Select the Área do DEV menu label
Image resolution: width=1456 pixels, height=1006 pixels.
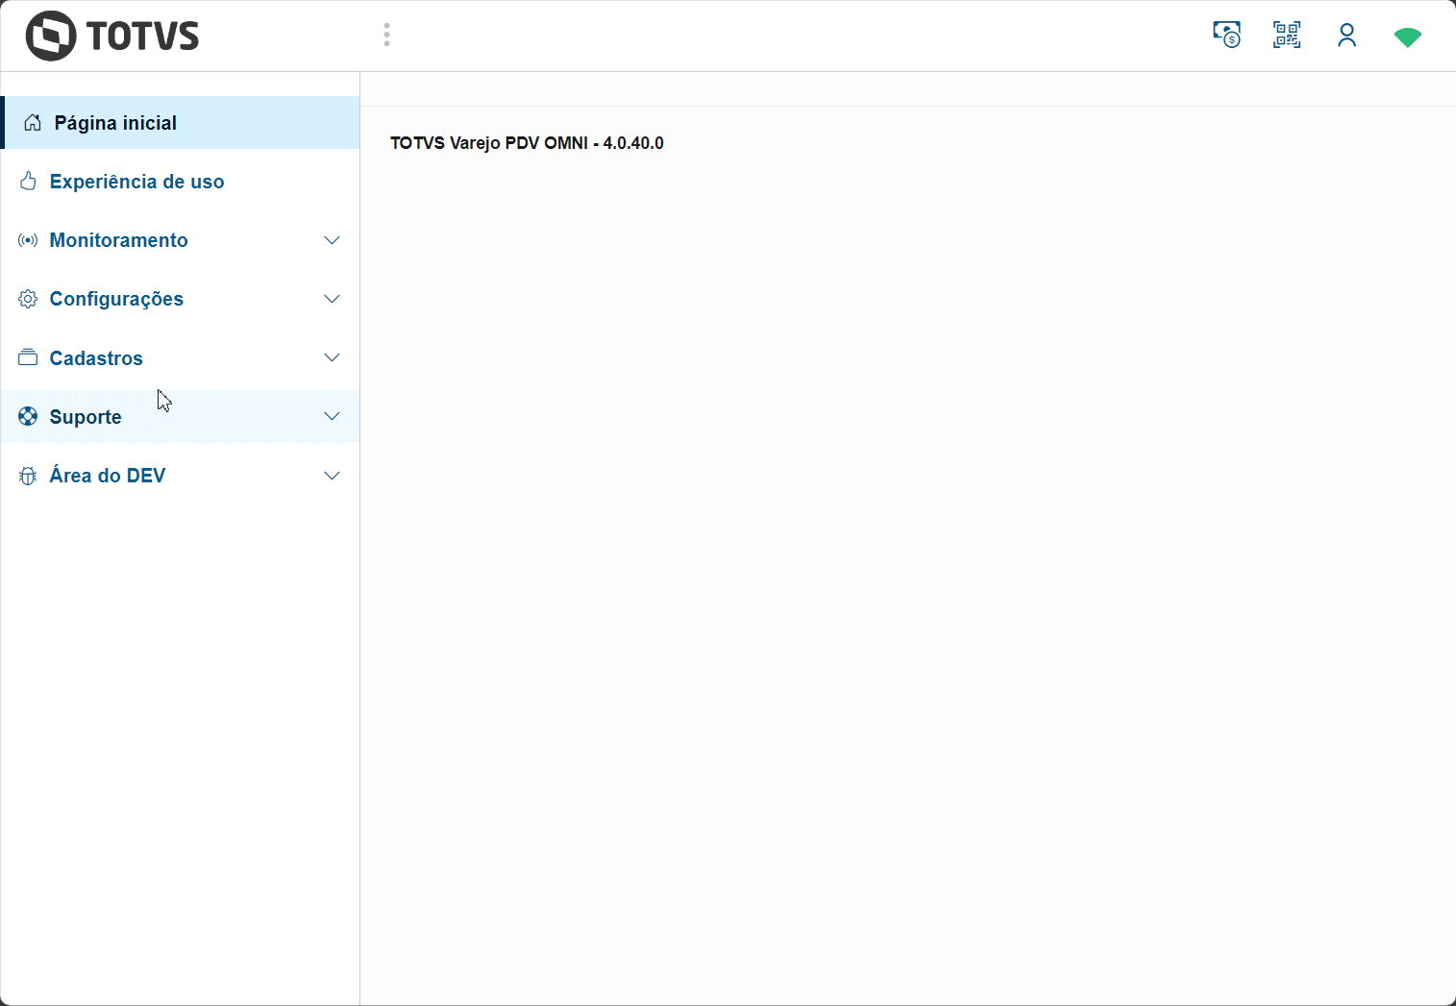(x=108, y=476)
